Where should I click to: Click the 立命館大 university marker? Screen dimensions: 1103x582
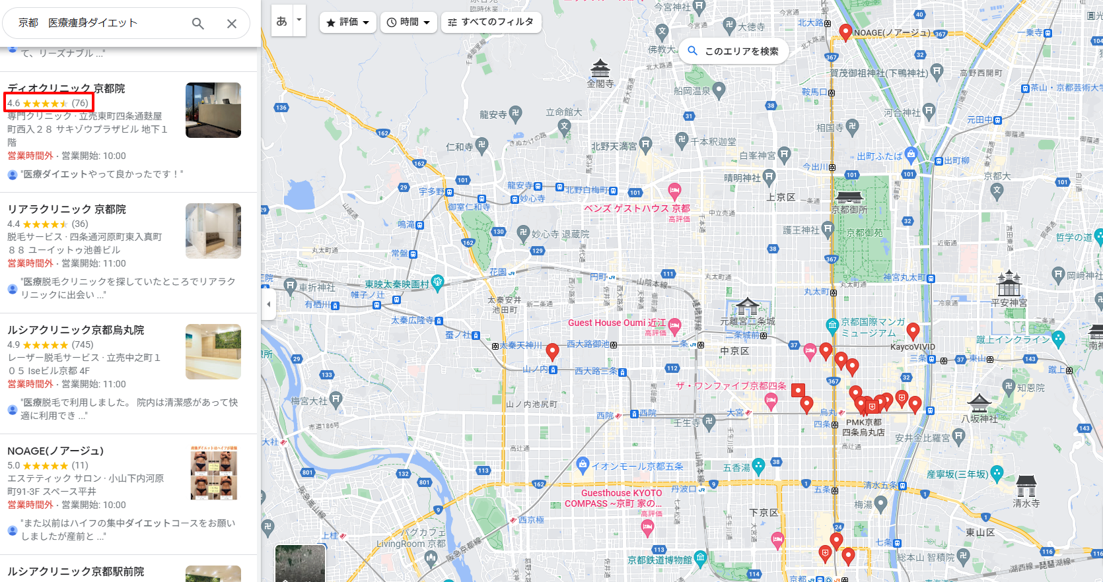(564, 125)
